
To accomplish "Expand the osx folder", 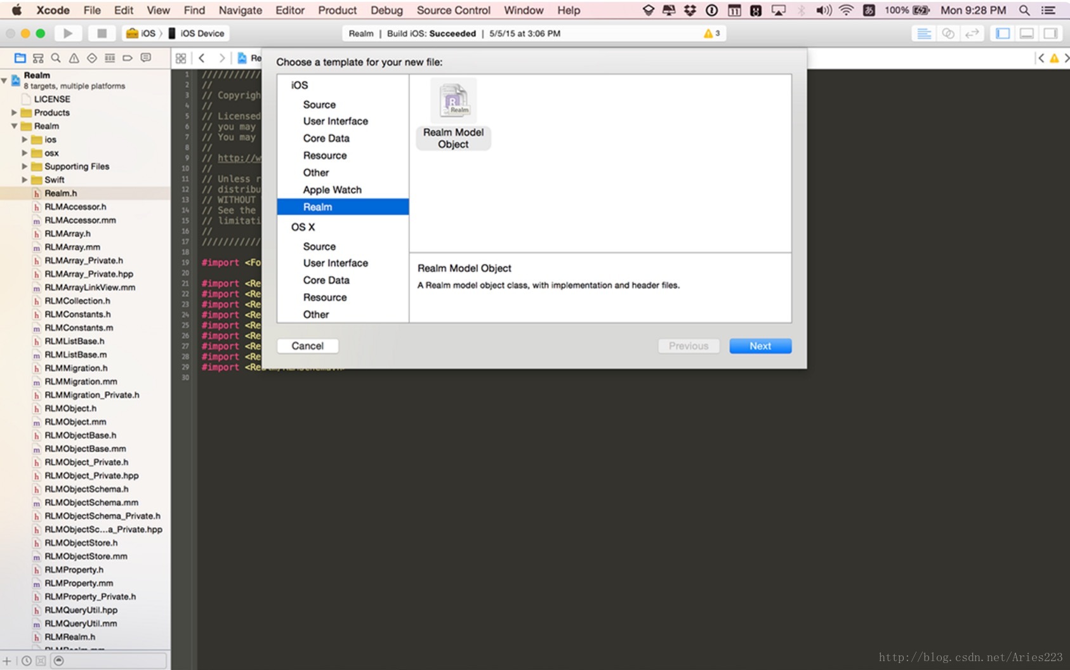I will coord(25,153).
